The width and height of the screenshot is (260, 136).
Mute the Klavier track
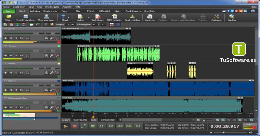11,38
